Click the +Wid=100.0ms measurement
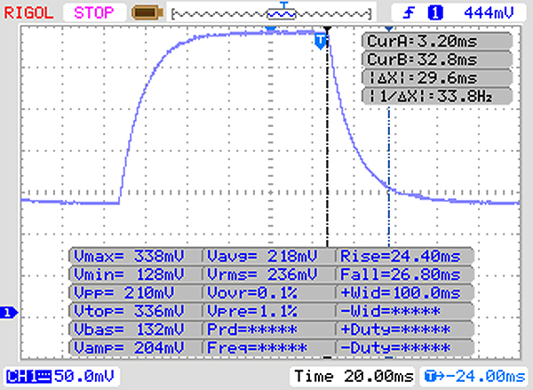The height and width of the screenshot is (390, 533). [x=405, y=293]
